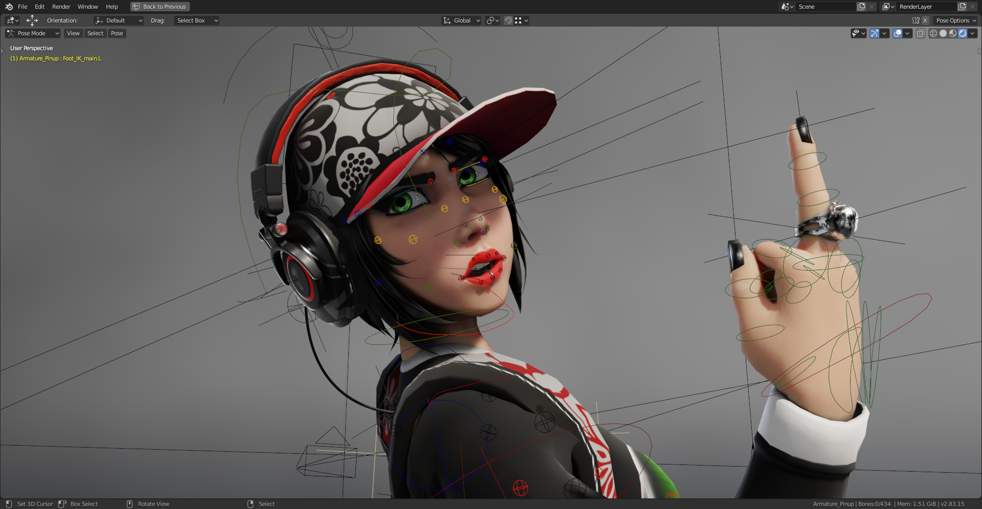The height and width of the screenshot is (509, 982).
Task: Switch to Solid shading
Action: tap(943, 33)
